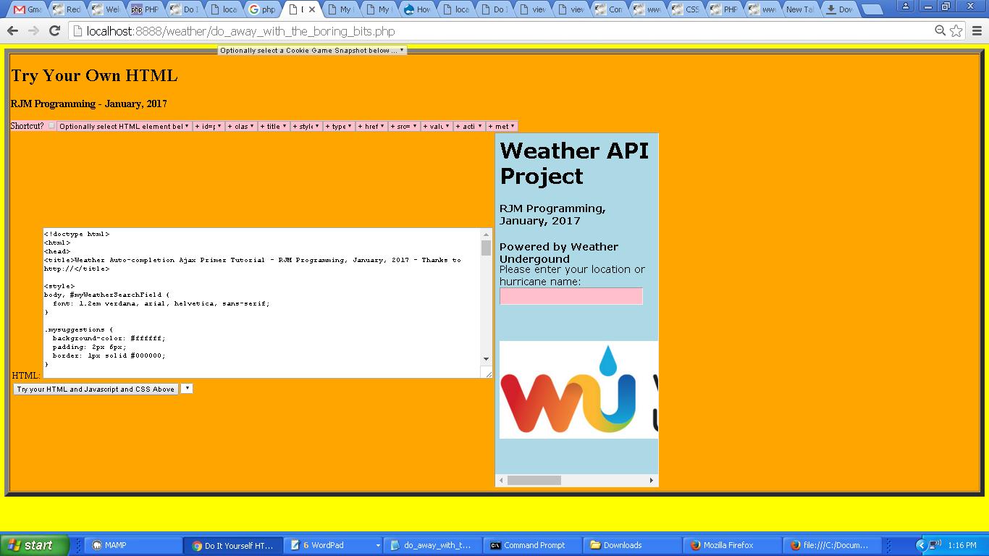Image resolution: width=989 pixels, height=556 pixels.
Task: Open the 'Optionally select HTML element' dropdown
Action: (x=124, y=126)
